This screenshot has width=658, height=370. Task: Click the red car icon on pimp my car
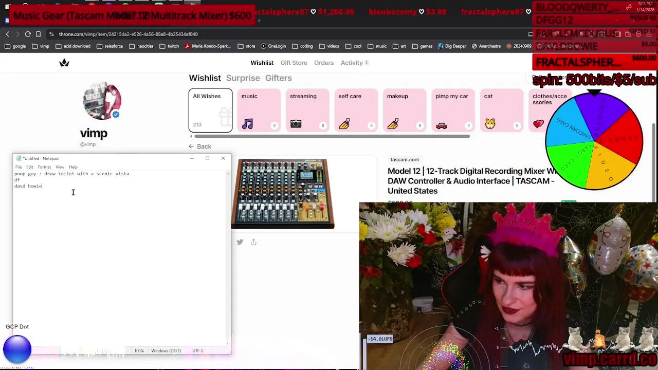coord(441,125)
